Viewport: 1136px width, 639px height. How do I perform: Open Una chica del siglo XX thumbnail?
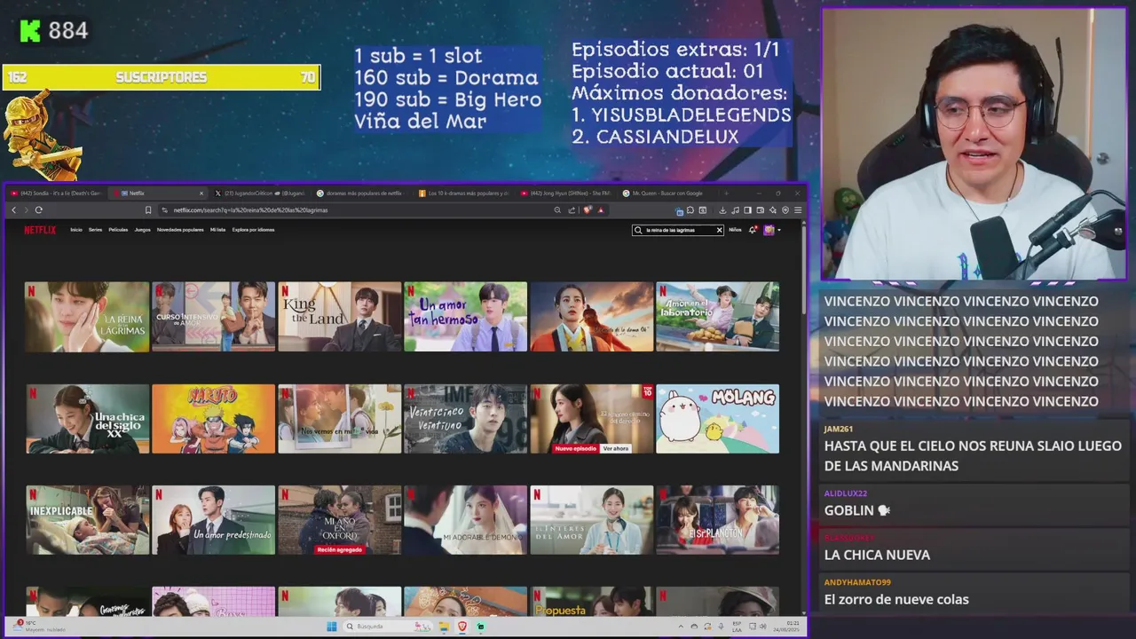[x=87, y=419]
